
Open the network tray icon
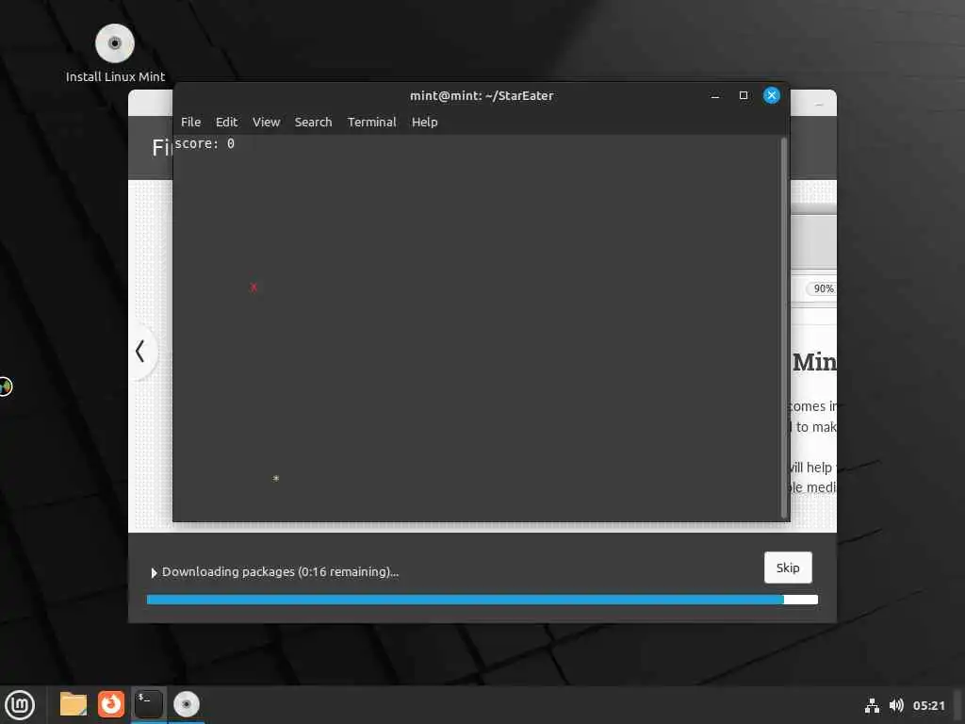(x=872, y=705)
